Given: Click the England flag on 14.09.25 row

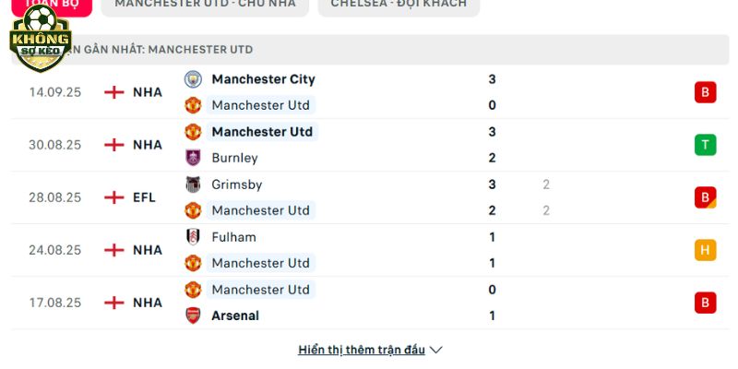Looking at the screenshot, I should click(x=113, y=92).
